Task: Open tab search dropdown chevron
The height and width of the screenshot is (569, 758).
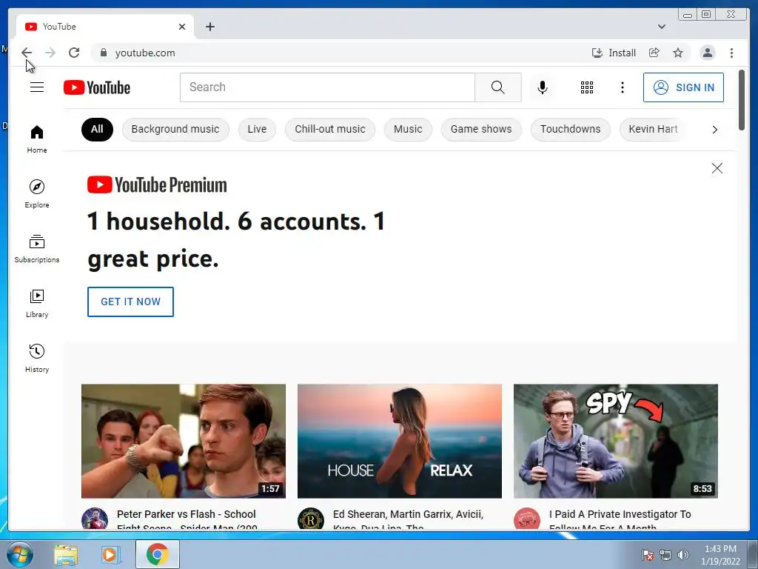Action: coord(662,27)
